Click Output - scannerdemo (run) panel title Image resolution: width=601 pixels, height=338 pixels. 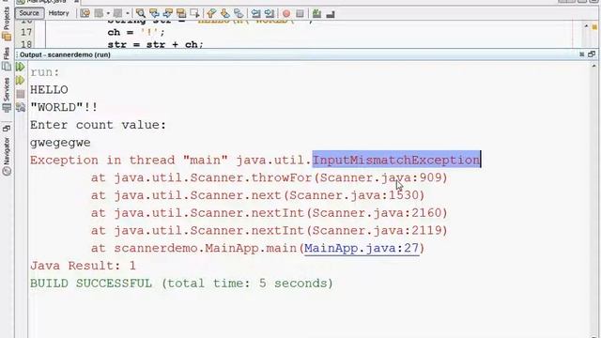[x=65, y=54]
